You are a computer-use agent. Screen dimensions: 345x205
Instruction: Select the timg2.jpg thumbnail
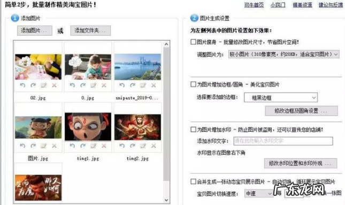tap(138, 127)
